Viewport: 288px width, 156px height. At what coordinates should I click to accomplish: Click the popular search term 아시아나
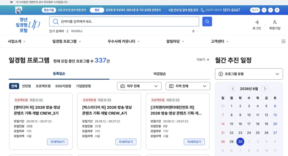(x=77, y=31)
